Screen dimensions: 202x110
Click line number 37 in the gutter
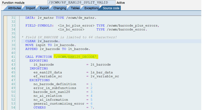[x=13, y=41]
